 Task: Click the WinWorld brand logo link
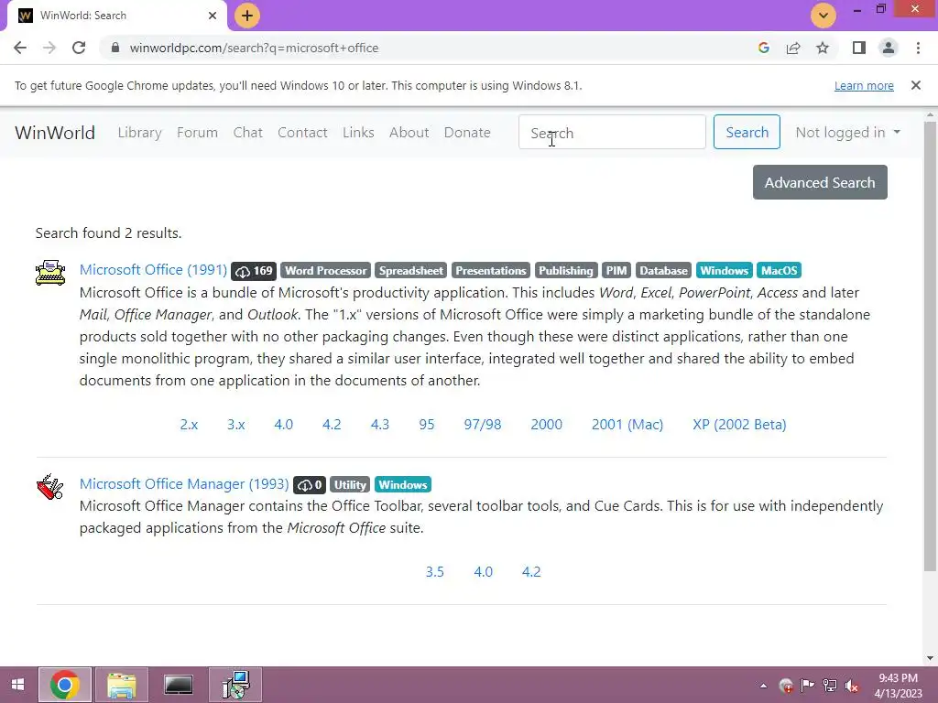coord(54,132)
